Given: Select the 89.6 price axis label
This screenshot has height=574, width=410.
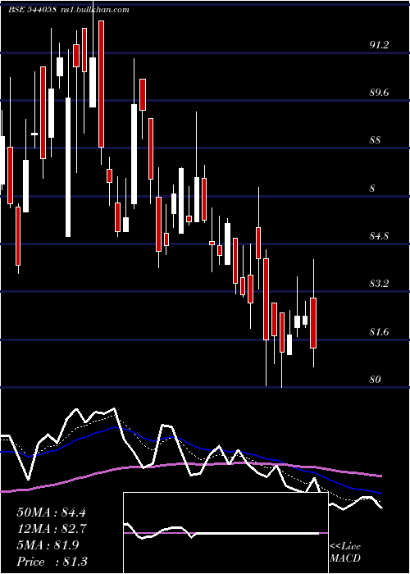Looking at the screenshot, I should click(379, 93).
